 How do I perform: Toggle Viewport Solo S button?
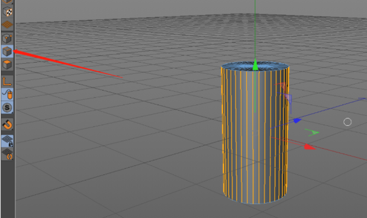(x=7, y=108)
